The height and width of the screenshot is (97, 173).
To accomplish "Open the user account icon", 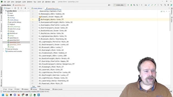I will [x=109, y=5].
